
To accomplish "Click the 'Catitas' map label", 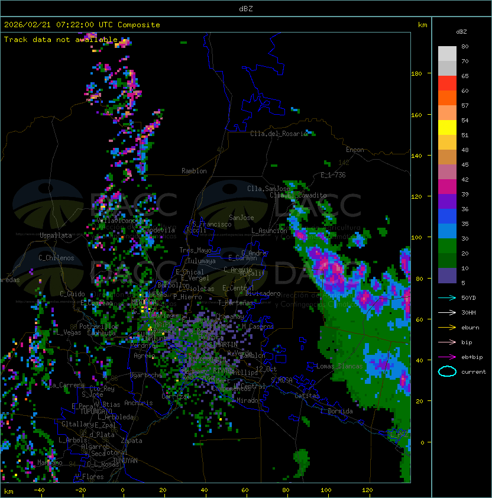I will tap(307, 396).
